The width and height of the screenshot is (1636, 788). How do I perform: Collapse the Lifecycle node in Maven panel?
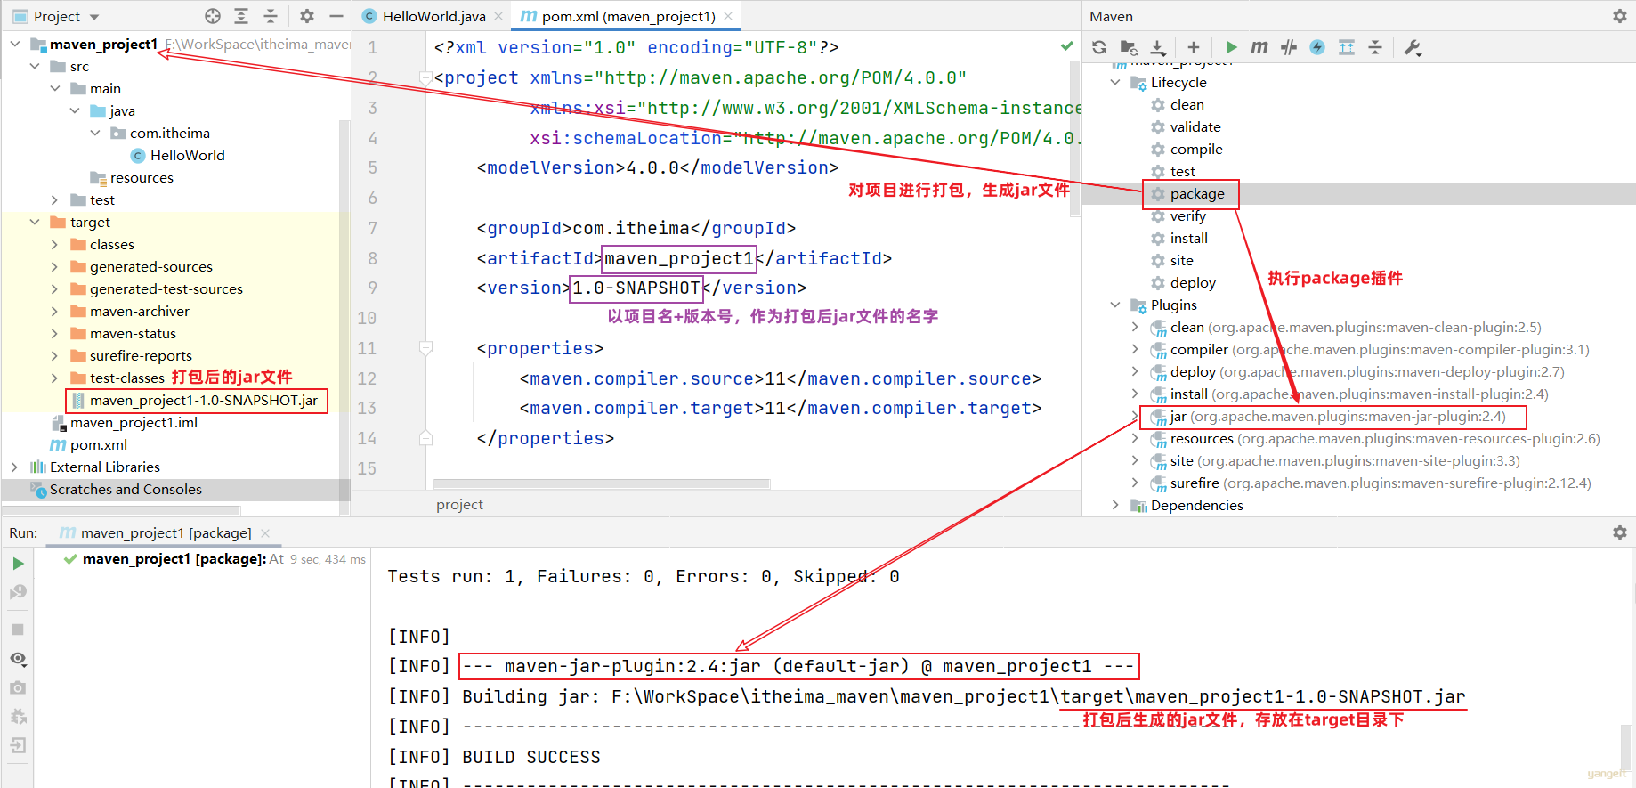(x=1115, y=82)
